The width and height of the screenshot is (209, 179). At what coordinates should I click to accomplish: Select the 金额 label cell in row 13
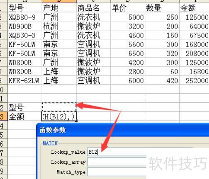25,116
